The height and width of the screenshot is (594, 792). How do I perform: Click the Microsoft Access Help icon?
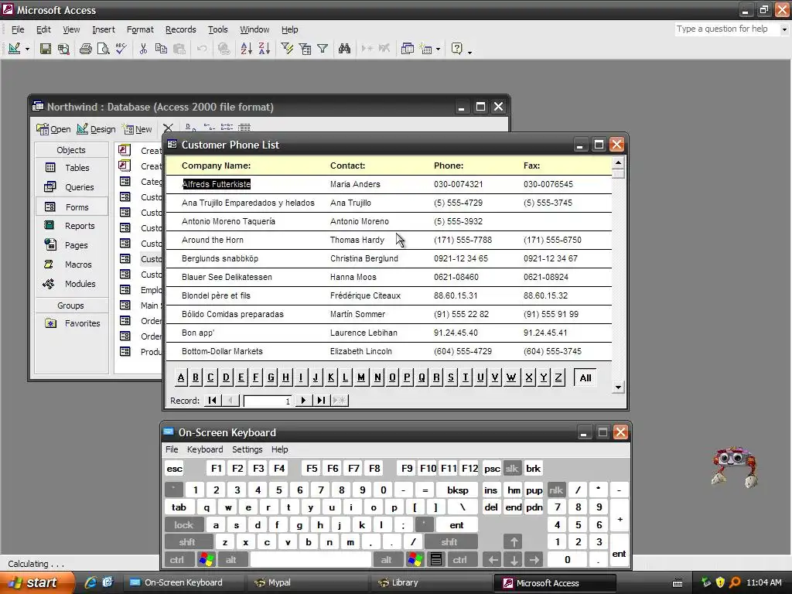456,49
